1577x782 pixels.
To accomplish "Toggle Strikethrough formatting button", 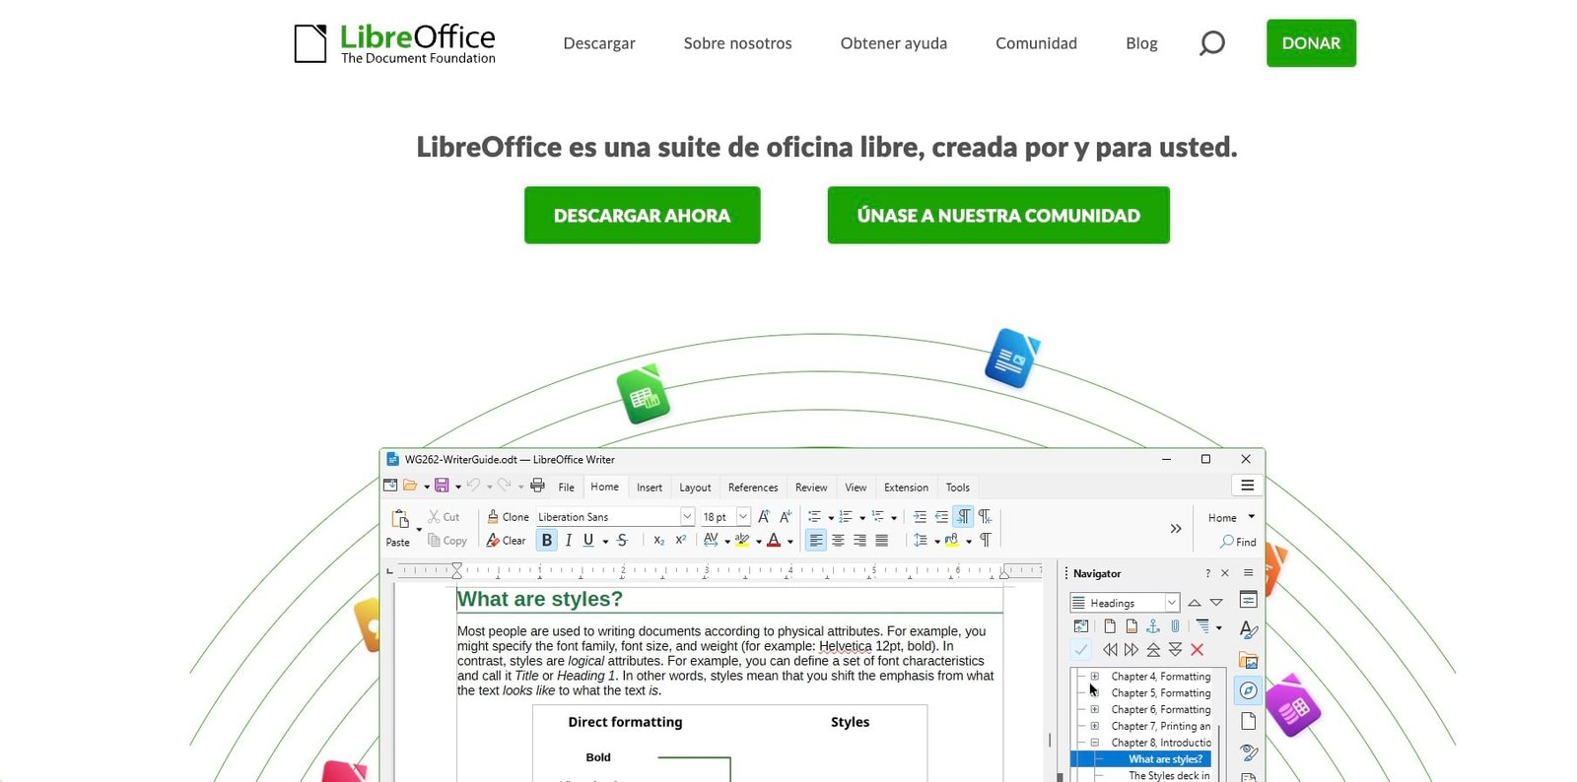I will click(x=622, y=540).
